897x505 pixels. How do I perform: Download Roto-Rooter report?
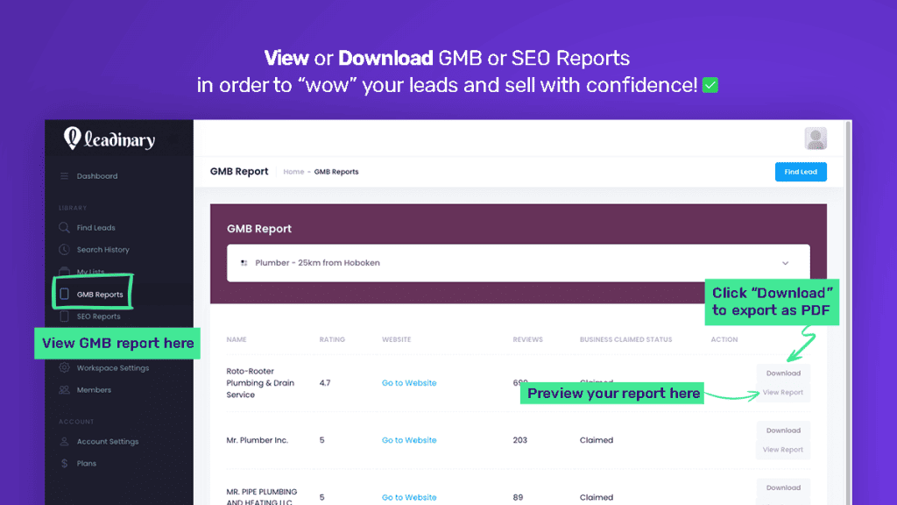(783, 373)
